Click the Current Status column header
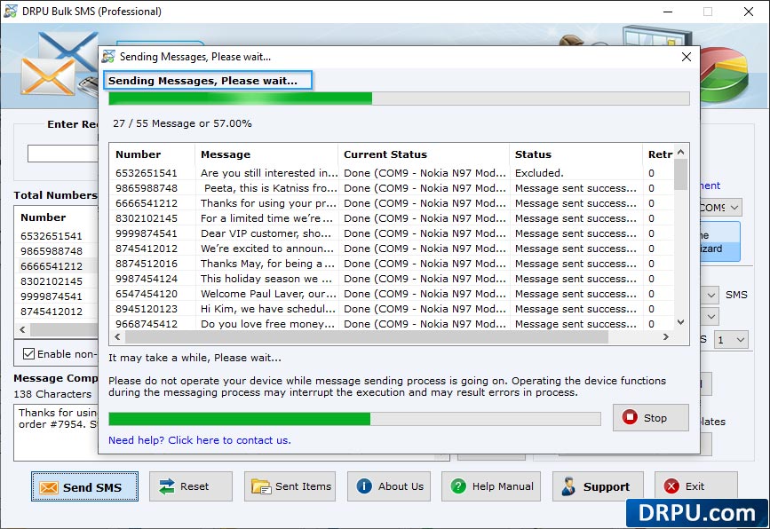This screenshot has width=770, height=529. [424, 154]
